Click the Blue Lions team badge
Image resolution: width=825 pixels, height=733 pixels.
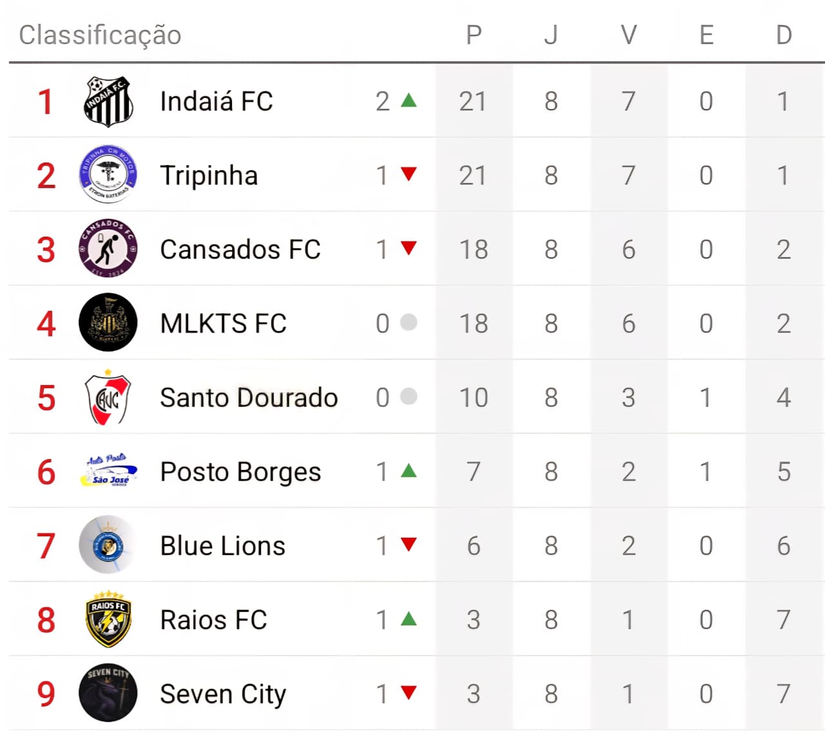click(108, 545)
